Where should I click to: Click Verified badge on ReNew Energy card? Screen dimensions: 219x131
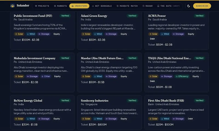tap(65, 100)
